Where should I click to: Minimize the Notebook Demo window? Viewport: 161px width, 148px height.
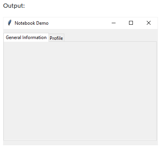pos(114,23)
